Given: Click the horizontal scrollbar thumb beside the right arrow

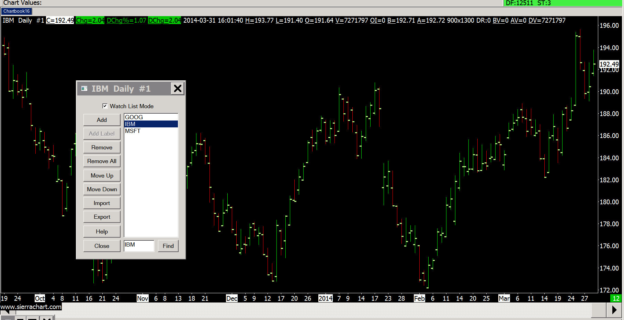Looking at the screenshot, I should coord(599,310).
